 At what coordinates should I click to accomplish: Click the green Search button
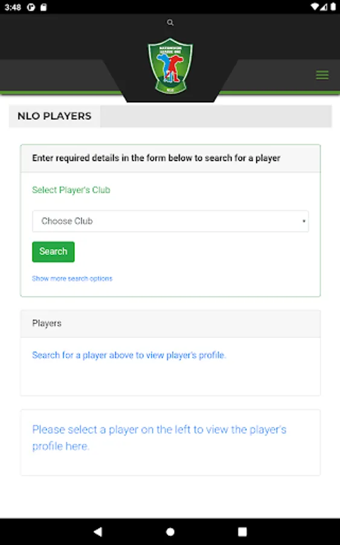pyautogui.click(x=53, y=252)
